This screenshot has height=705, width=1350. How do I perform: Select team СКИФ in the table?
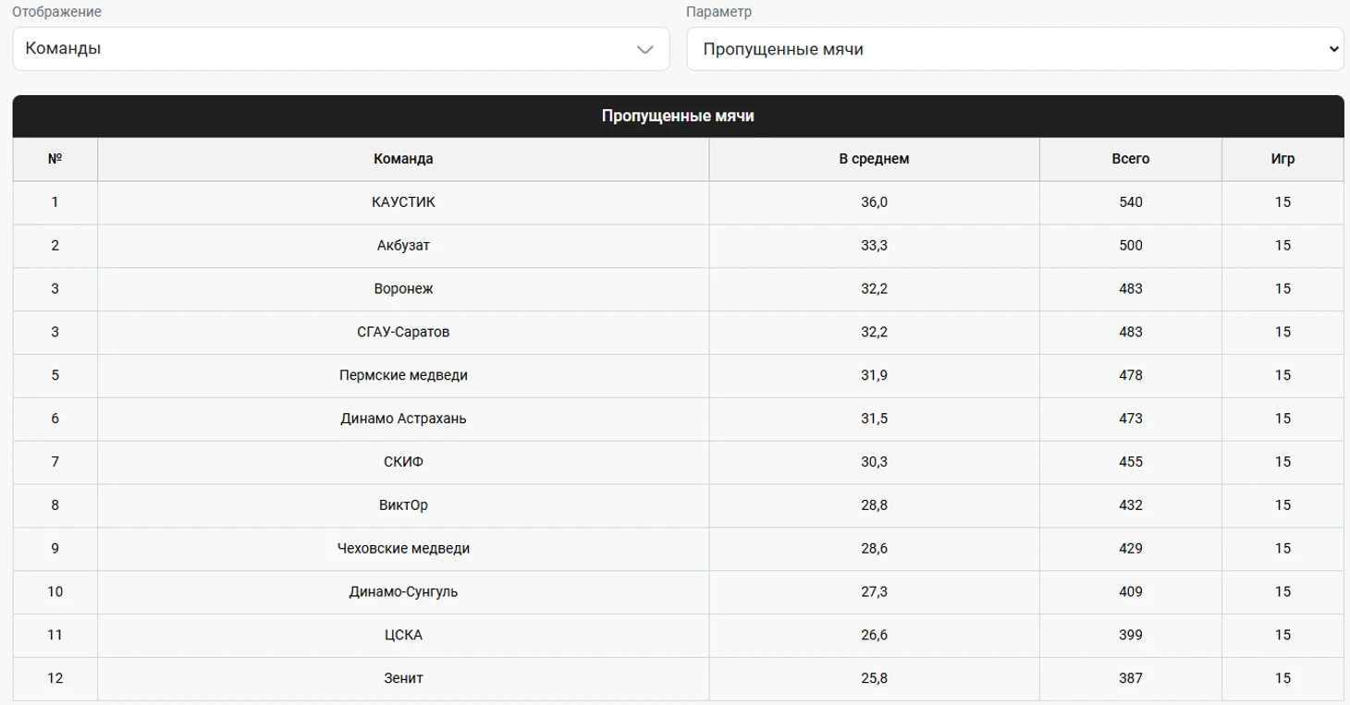403,462
